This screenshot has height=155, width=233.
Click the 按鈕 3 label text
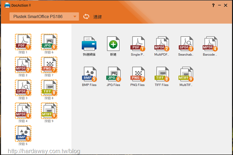23,98
